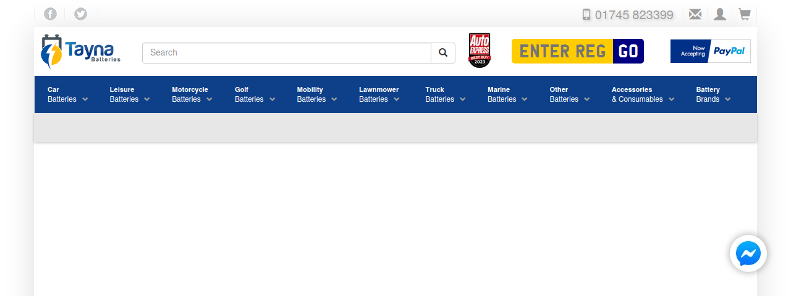The width and height of the screenshot is (791, 296).
Task: Expand the Truck Batteries dropdown arrow
Action: point(463,99)
